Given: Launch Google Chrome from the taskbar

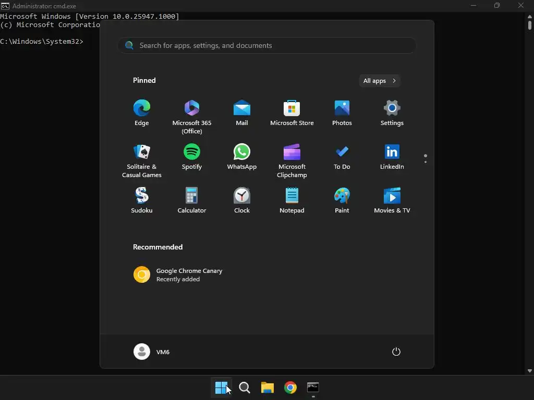Looking at the screenshot, I should click(290, 387).
